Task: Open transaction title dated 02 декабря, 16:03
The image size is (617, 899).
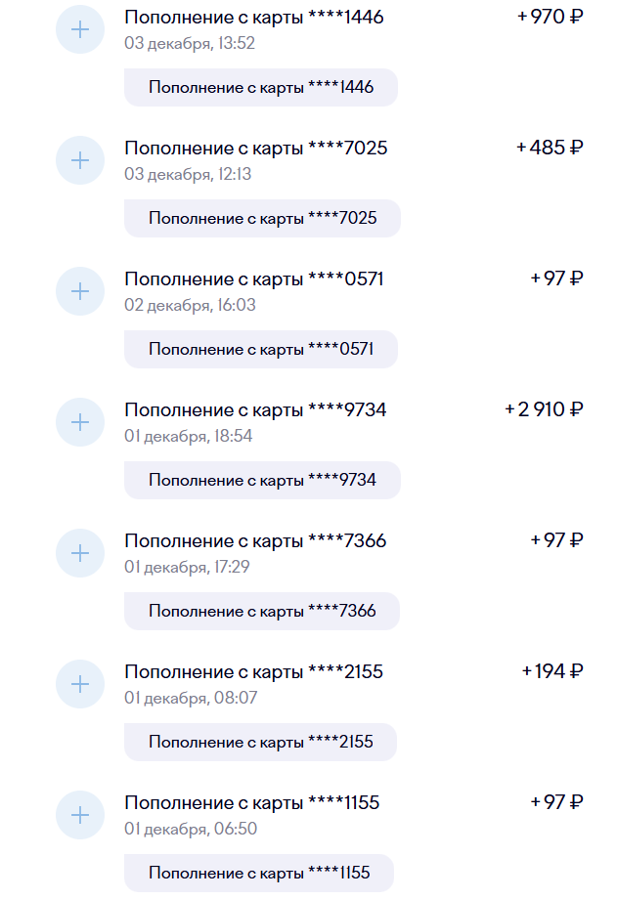Action: point(254,278)
